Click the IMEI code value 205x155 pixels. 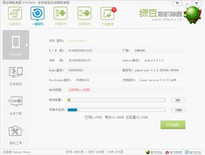click(80, 60)
